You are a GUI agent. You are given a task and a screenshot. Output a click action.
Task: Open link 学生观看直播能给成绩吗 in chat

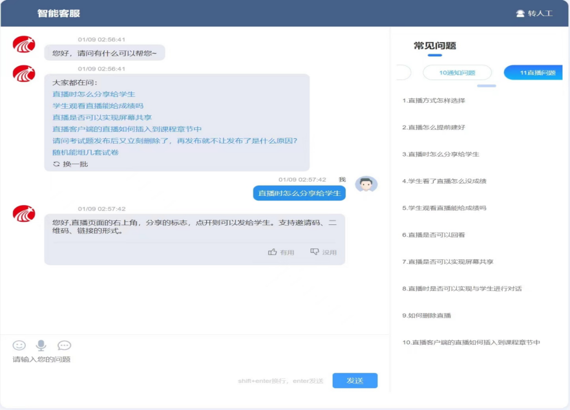pyautogui.click(x=98, y=105)
